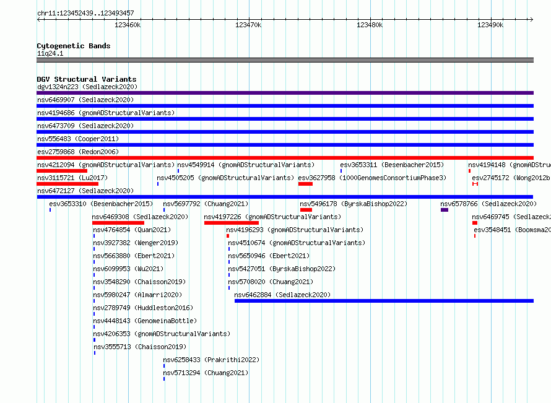551x403 pixels.
Task: Click nsv6099953 (Wu2021) label
Action: tap(128, 269)
